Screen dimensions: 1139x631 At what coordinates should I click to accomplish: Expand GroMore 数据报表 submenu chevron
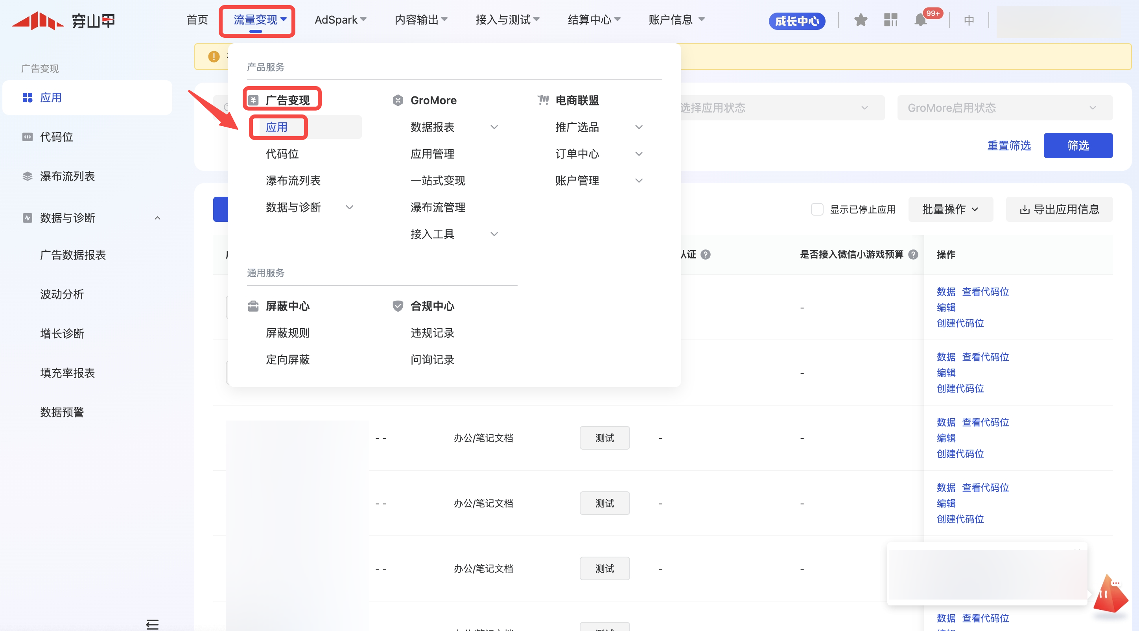(x=494, y=127)
